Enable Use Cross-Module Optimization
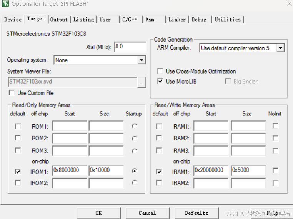Viewport: 293px width, 219px height. point(160,71)
